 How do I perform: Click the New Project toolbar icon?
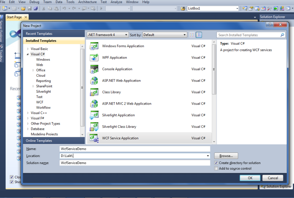[x=5, y=8]
